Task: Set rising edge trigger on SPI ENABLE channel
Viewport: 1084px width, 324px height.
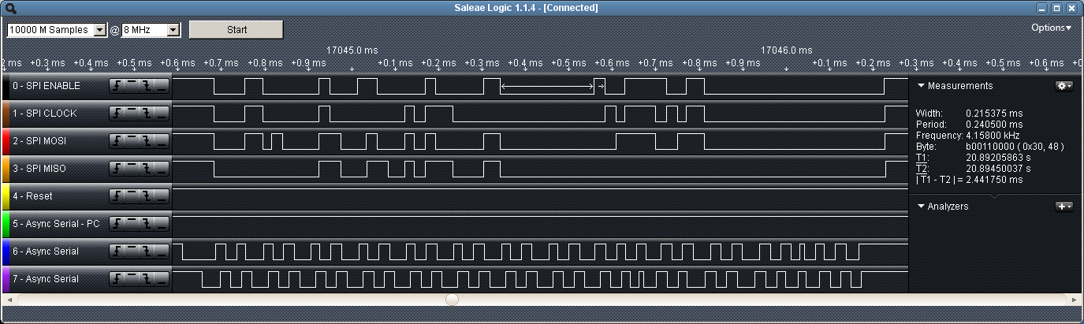Action: pos(117,86)
